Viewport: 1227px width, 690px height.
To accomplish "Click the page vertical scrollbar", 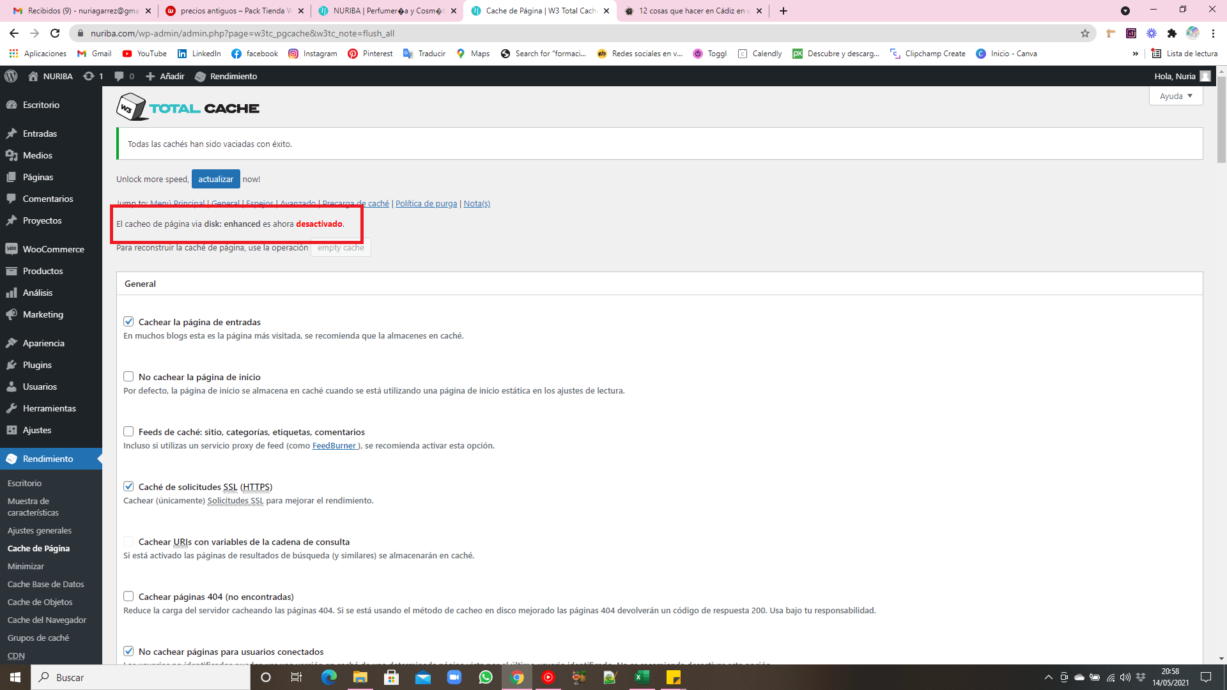I will (1221, 120).
